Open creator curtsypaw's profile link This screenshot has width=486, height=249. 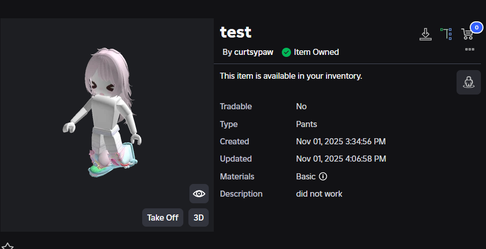point(253,52)
